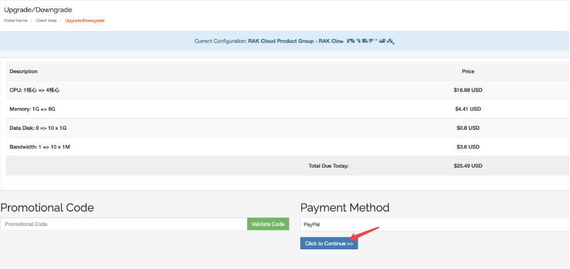This screenshot has height=269, width=570.
Task: Select the orange Upgrade/Downgrade breadcrumb
Action: click(x=84, y=20)
